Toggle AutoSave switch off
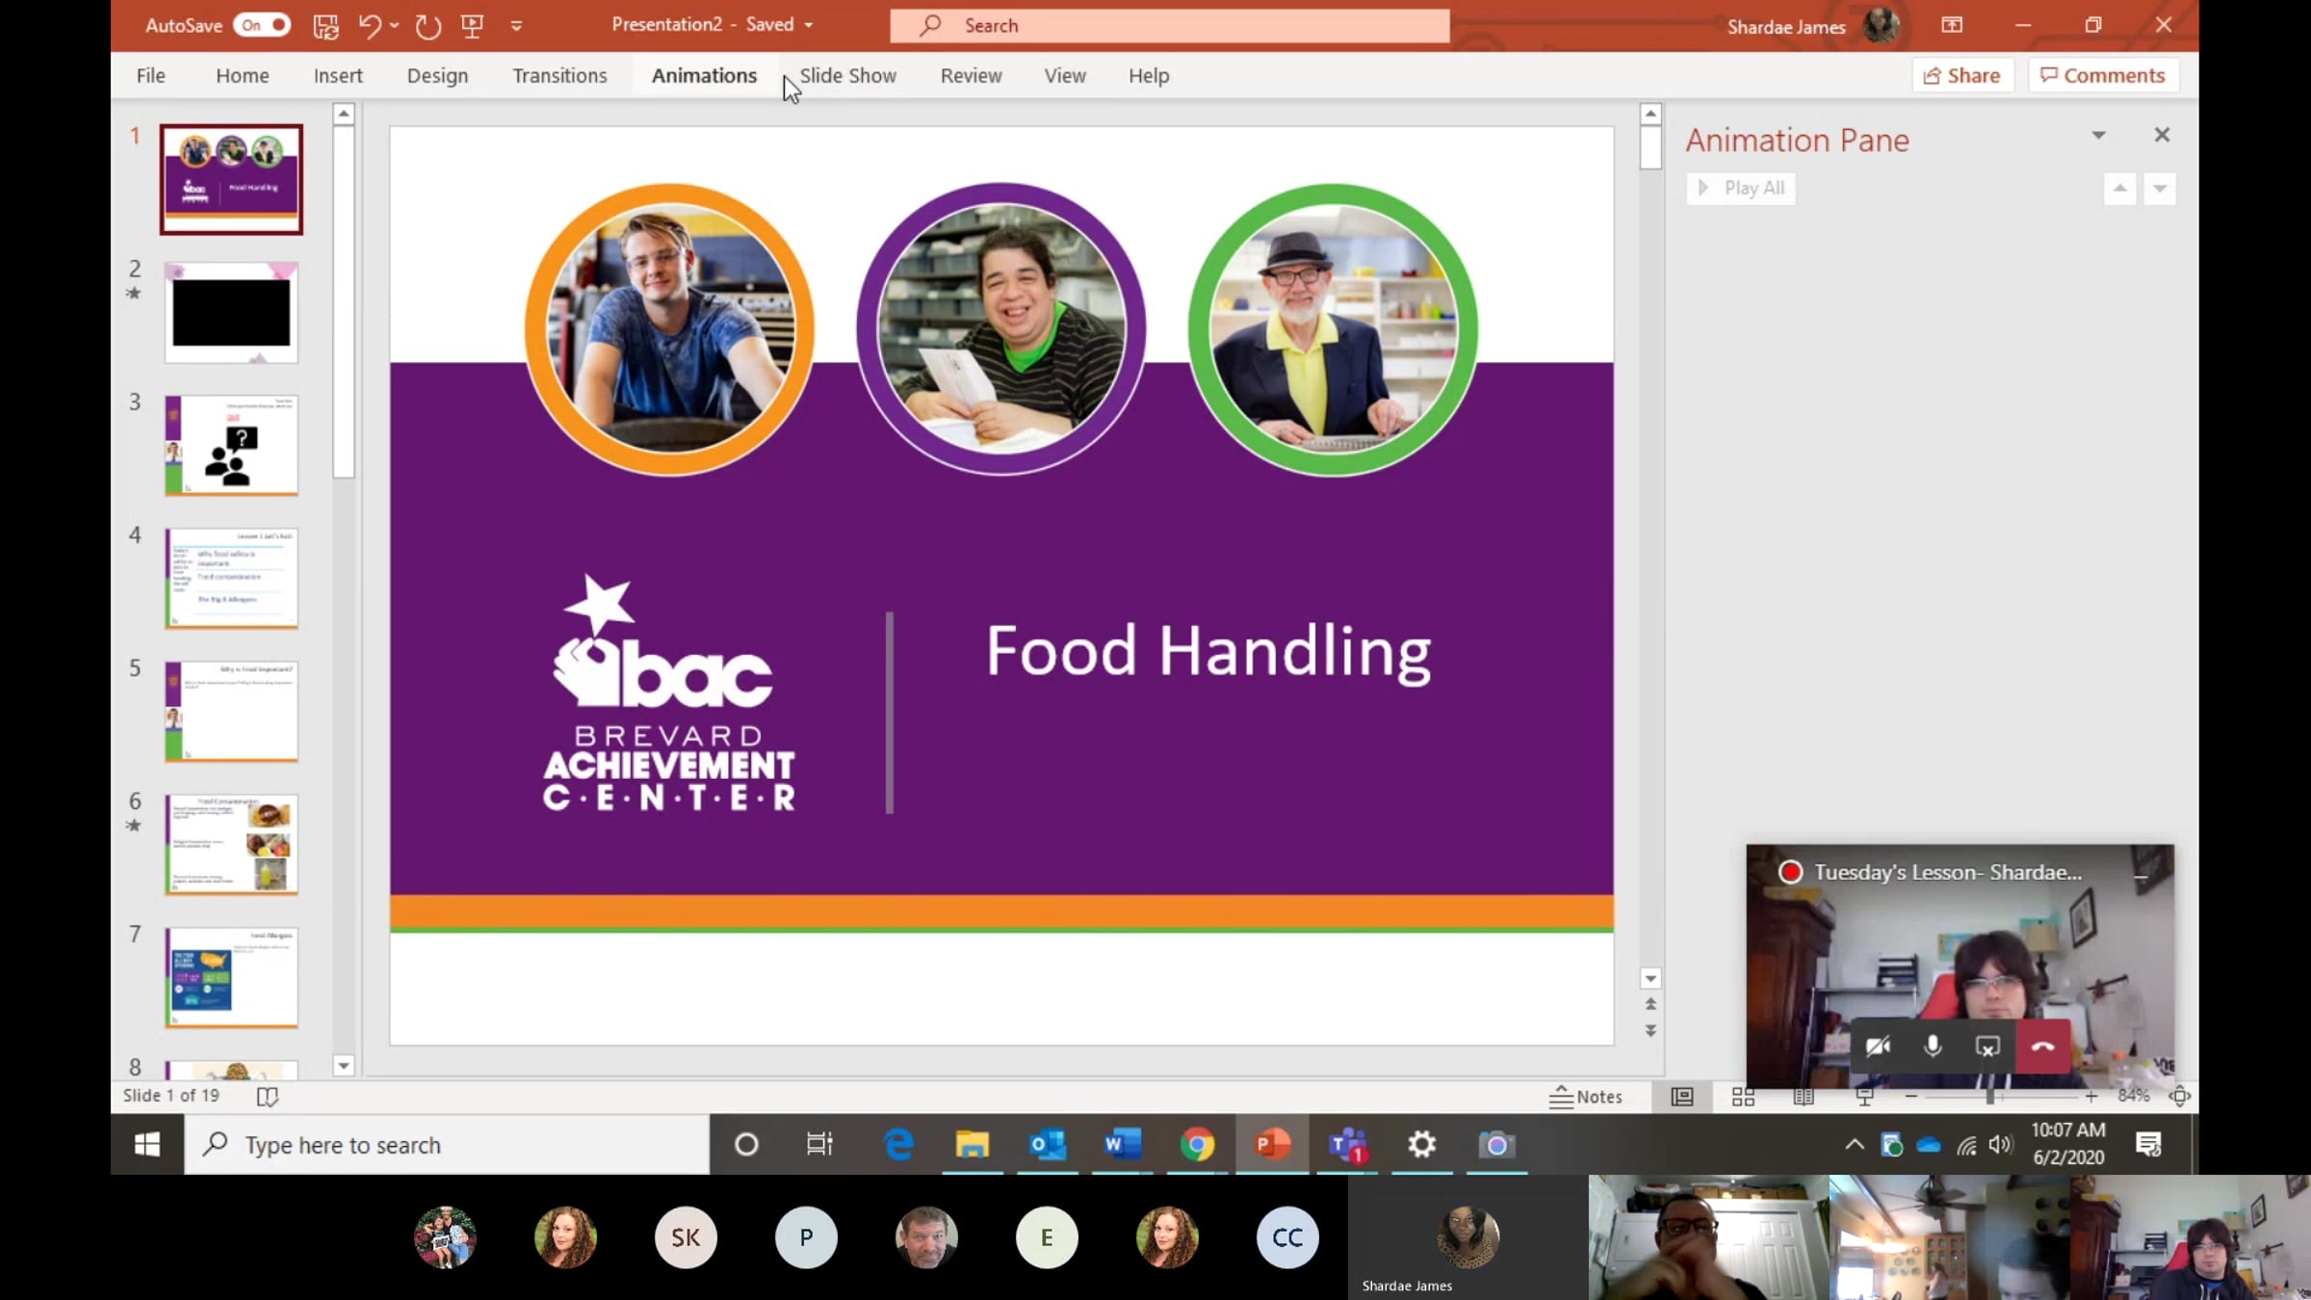The width and height of the screenshot is (2311, 1300). (262, 26)
